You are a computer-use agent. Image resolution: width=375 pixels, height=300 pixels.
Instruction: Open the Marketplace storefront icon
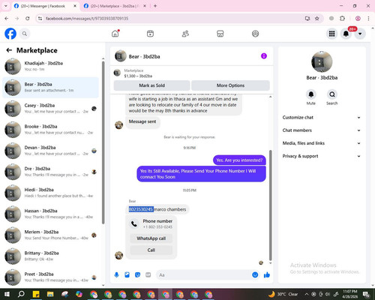(220, 34)
